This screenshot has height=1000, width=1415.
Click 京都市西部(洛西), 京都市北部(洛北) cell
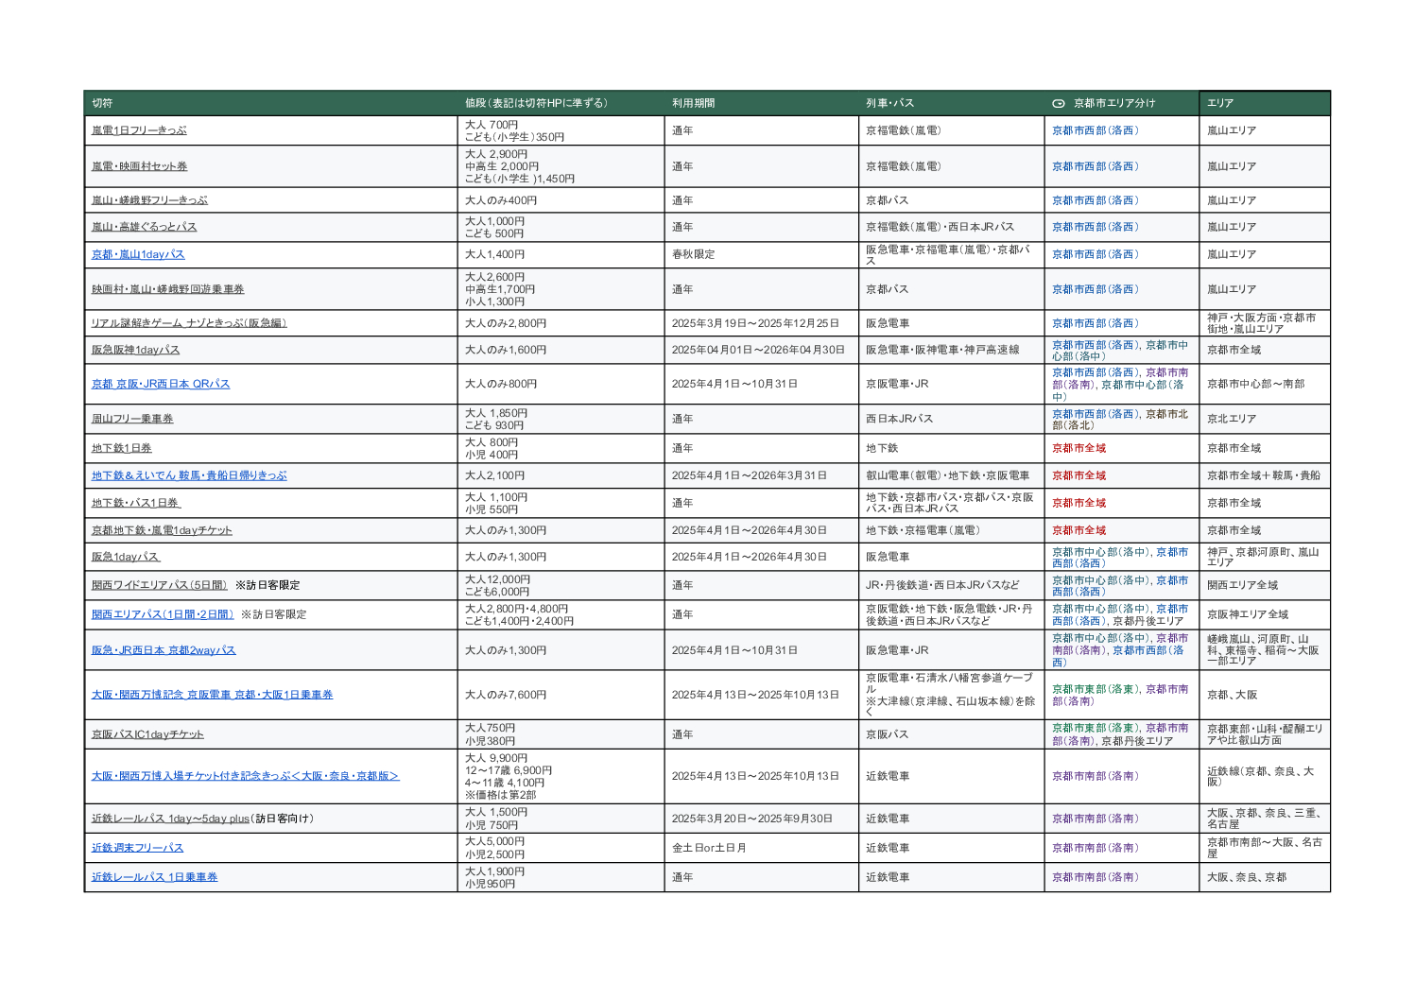click(1120, 420)
